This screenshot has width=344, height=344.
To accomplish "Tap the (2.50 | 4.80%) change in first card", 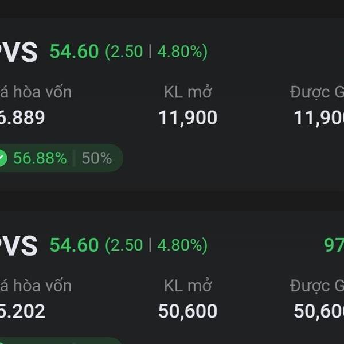I will point(156,52).
